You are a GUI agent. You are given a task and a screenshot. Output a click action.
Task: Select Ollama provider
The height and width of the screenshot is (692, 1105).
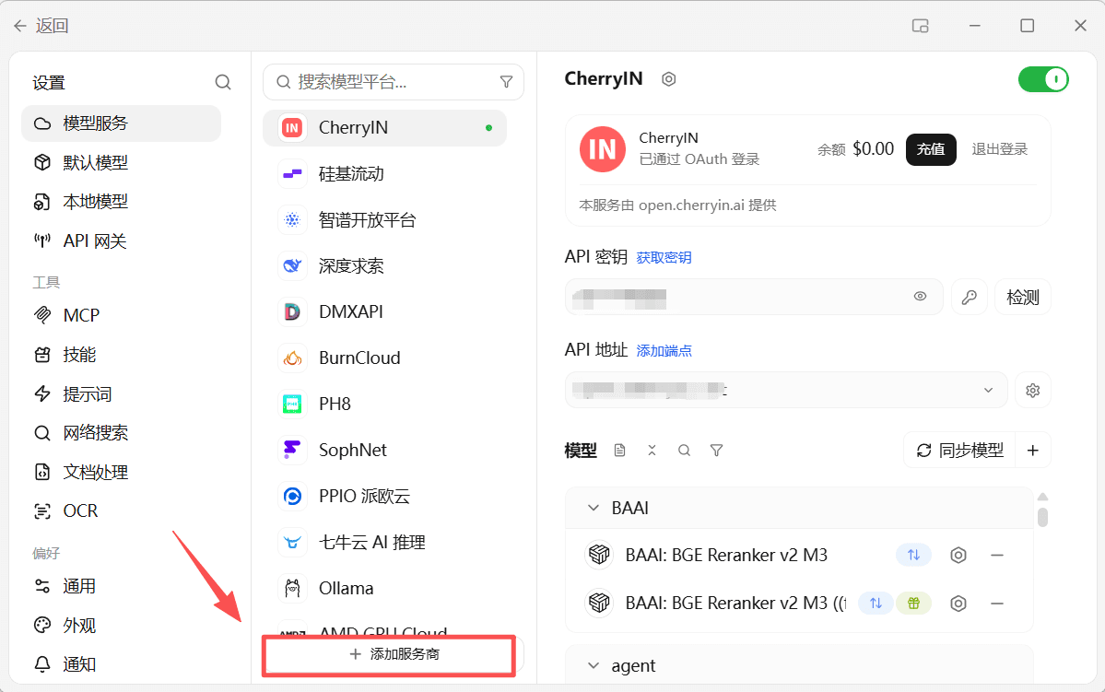pos(385,588)
